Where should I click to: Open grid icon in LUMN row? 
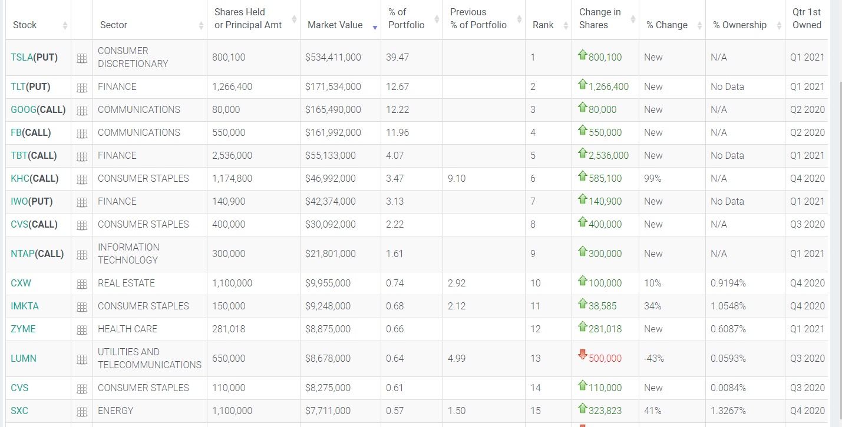click(x=82, y=359)
